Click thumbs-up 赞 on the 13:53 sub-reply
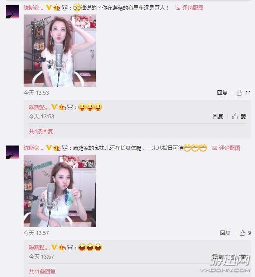Screen dimensions: 255x277 click(239, 116)
